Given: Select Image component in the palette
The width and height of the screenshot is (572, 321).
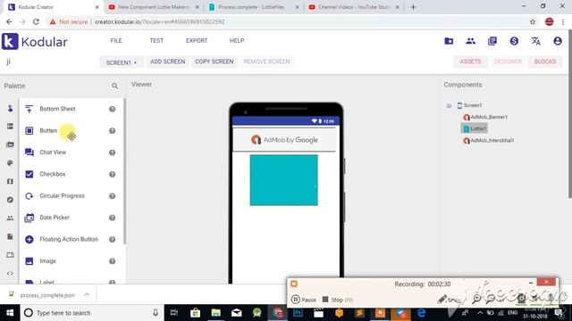Looking at the screenshot, I should [x=47, y=261].
